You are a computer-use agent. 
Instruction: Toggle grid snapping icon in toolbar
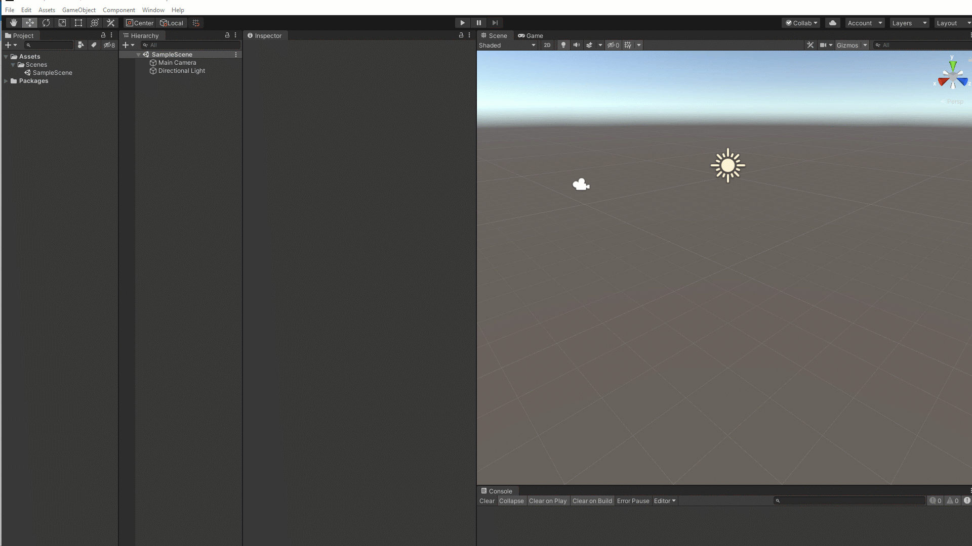196,23
